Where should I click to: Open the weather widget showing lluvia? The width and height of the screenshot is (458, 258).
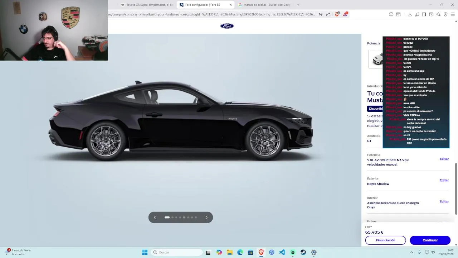click(19, 252)
